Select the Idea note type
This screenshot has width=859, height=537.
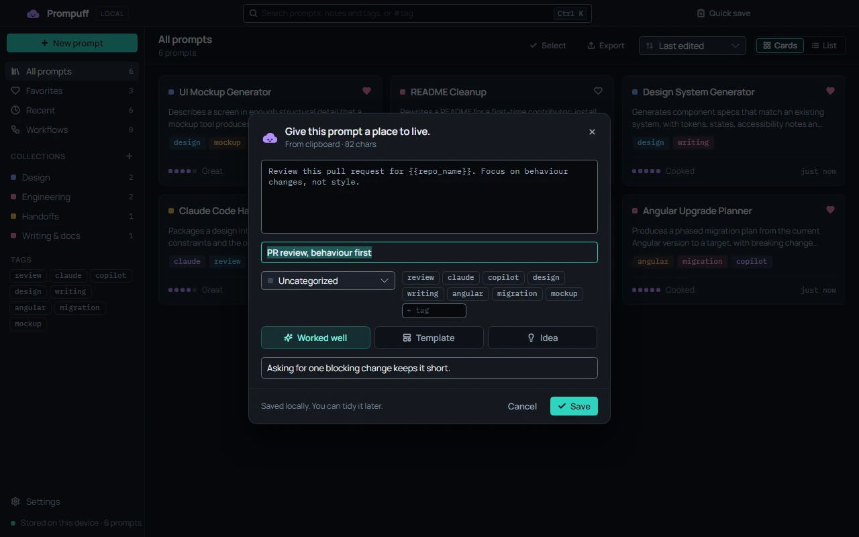(x=542, y=338)
